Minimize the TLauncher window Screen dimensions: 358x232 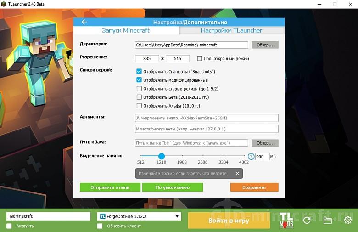319,4
